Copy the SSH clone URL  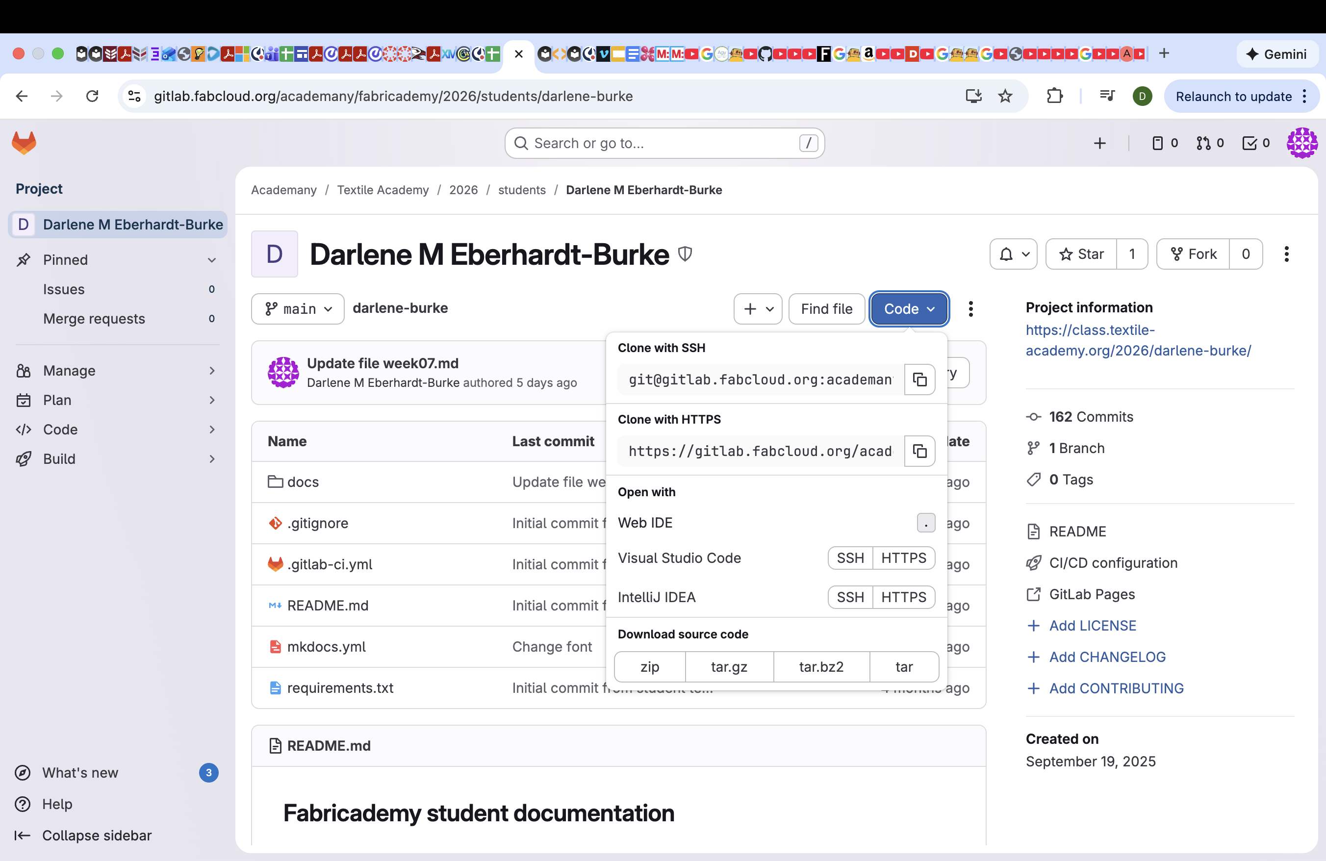tap(919, 380)
